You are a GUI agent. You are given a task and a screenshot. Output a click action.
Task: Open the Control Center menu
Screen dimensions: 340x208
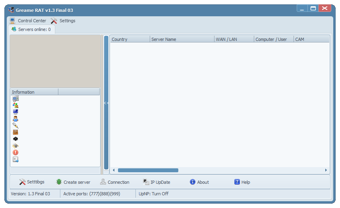(x=28, y=21)
